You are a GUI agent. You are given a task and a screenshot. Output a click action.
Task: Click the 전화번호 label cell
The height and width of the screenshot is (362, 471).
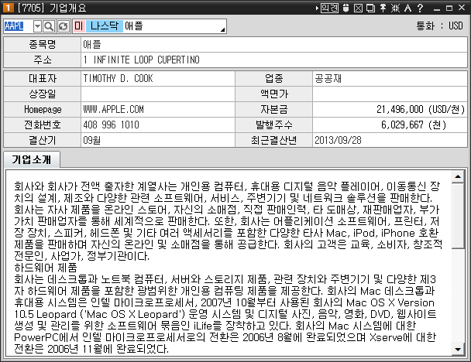[43, 125]
